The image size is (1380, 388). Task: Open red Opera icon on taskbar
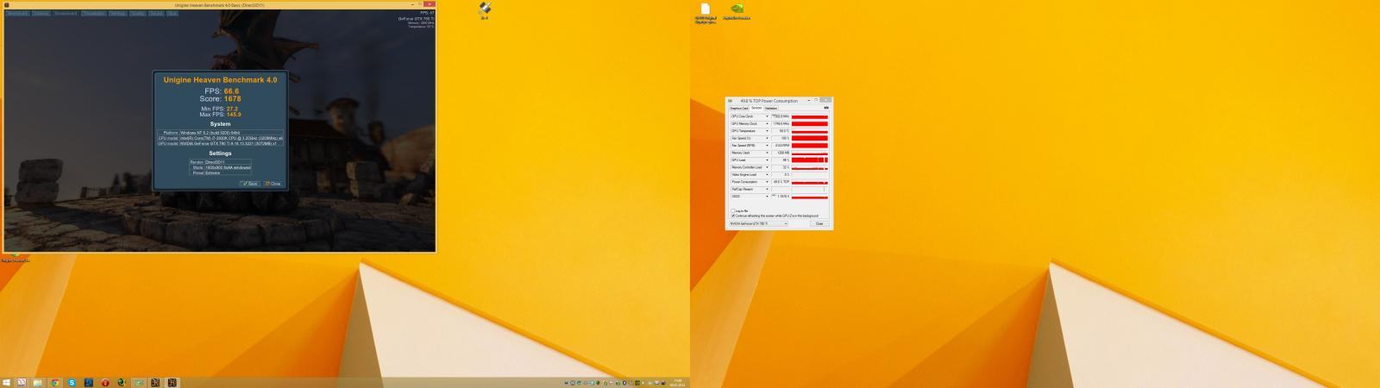pos(105,383)
